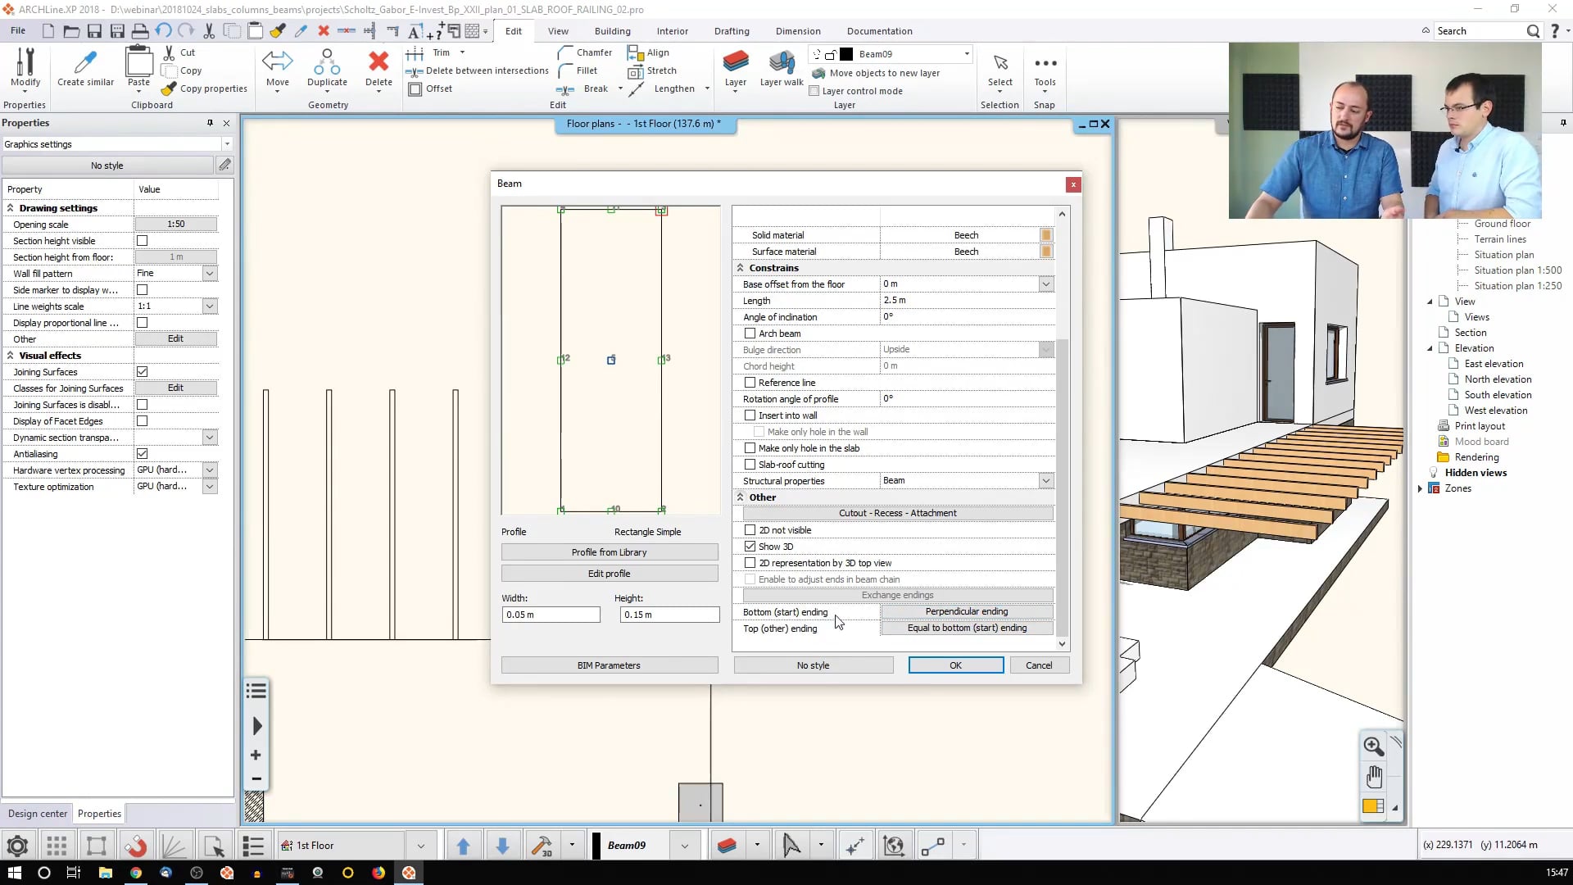Uncheck the Show 3D checkbox

pos(750,547)
